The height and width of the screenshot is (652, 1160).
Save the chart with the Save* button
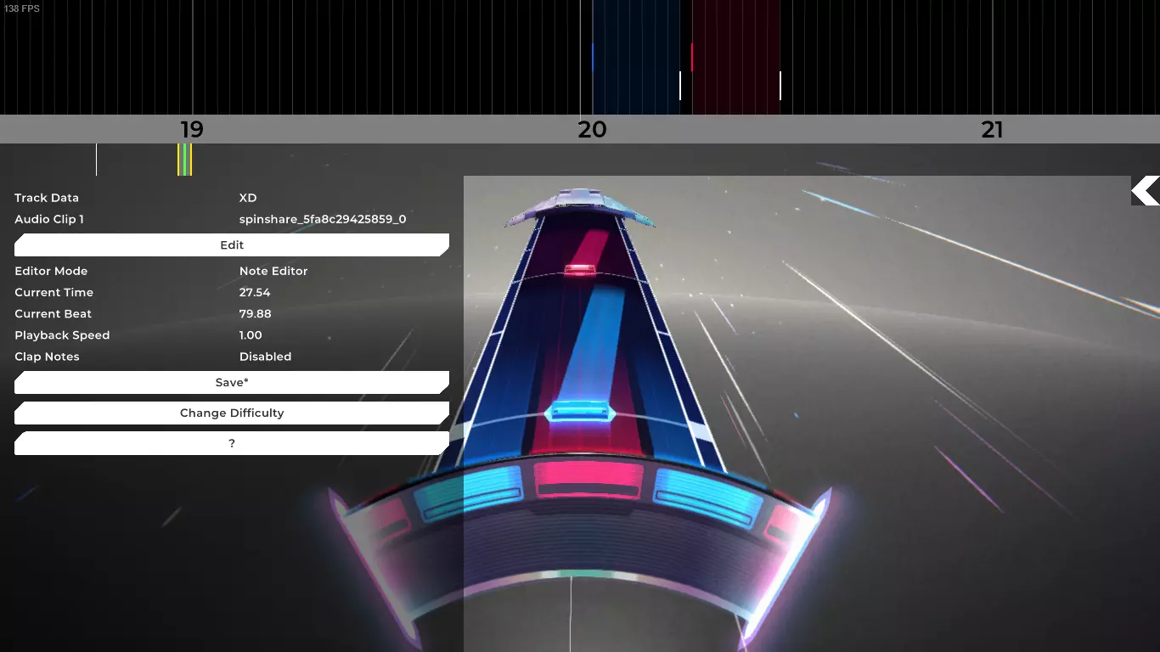[232, 382]
